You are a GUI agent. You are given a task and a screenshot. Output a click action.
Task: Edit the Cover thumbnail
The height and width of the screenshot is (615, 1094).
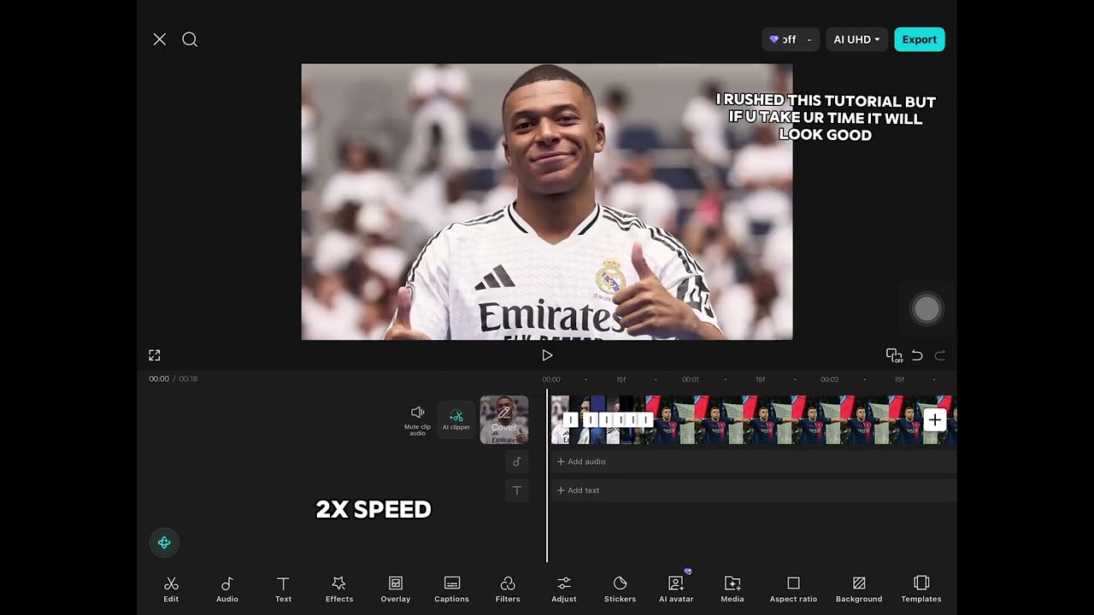pyautogui.click(x=504, y=419)
